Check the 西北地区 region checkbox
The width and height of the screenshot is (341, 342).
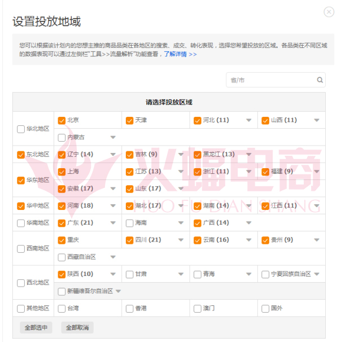click(x=21, y=283)
